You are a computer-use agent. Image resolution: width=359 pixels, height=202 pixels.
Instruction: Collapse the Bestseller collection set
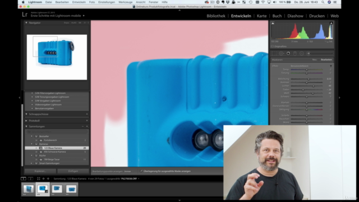pos(31,136)
